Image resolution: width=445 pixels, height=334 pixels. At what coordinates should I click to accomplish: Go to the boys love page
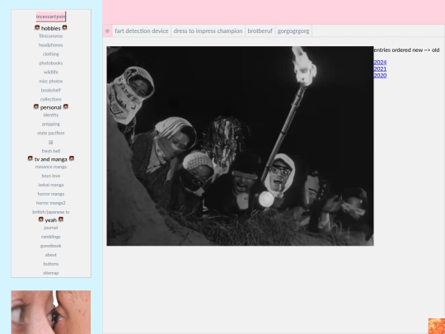pyautogui.click(x=51, y=176)
